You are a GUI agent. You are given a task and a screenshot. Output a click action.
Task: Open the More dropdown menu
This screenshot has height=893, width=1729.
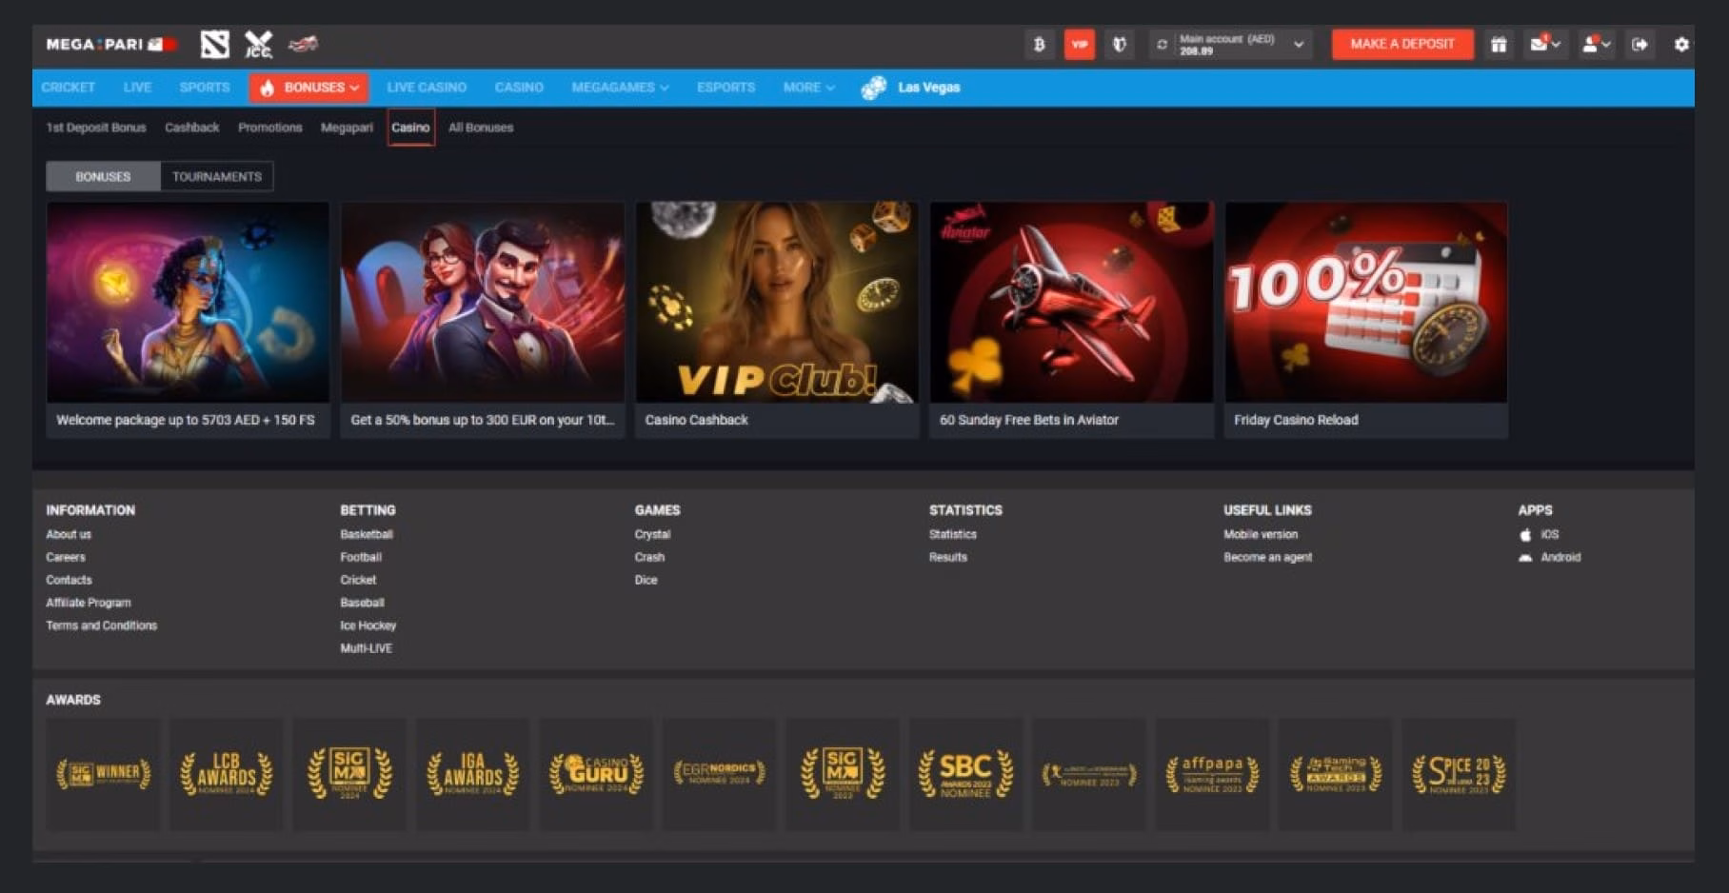click(x=808, y=88)
